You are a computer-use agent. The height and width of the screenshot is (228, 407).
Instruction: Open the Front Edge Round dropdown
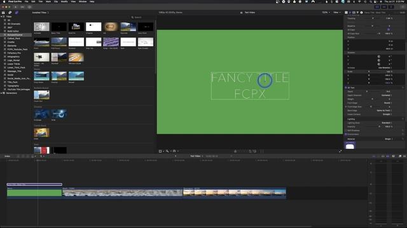pyautogui.click(x=388, y=103)
